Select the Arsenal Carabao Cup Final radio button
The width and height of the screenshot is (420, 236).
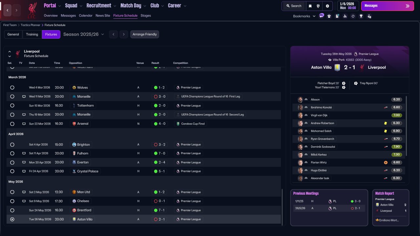[12, 124]
